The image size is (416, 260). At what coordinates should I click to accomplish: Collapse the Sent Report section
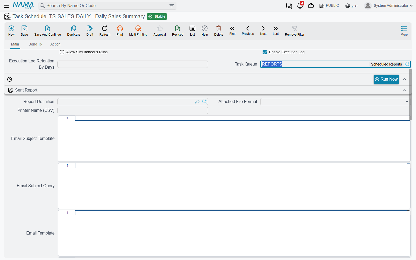(405, 90)
